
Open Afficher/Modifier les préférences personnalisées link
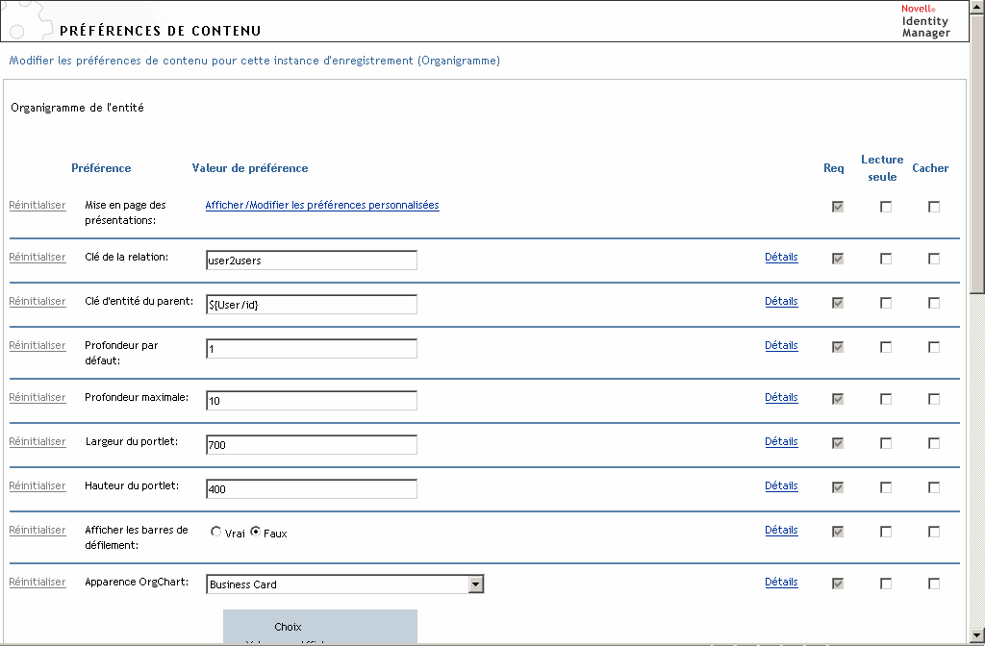coord(322,205)
